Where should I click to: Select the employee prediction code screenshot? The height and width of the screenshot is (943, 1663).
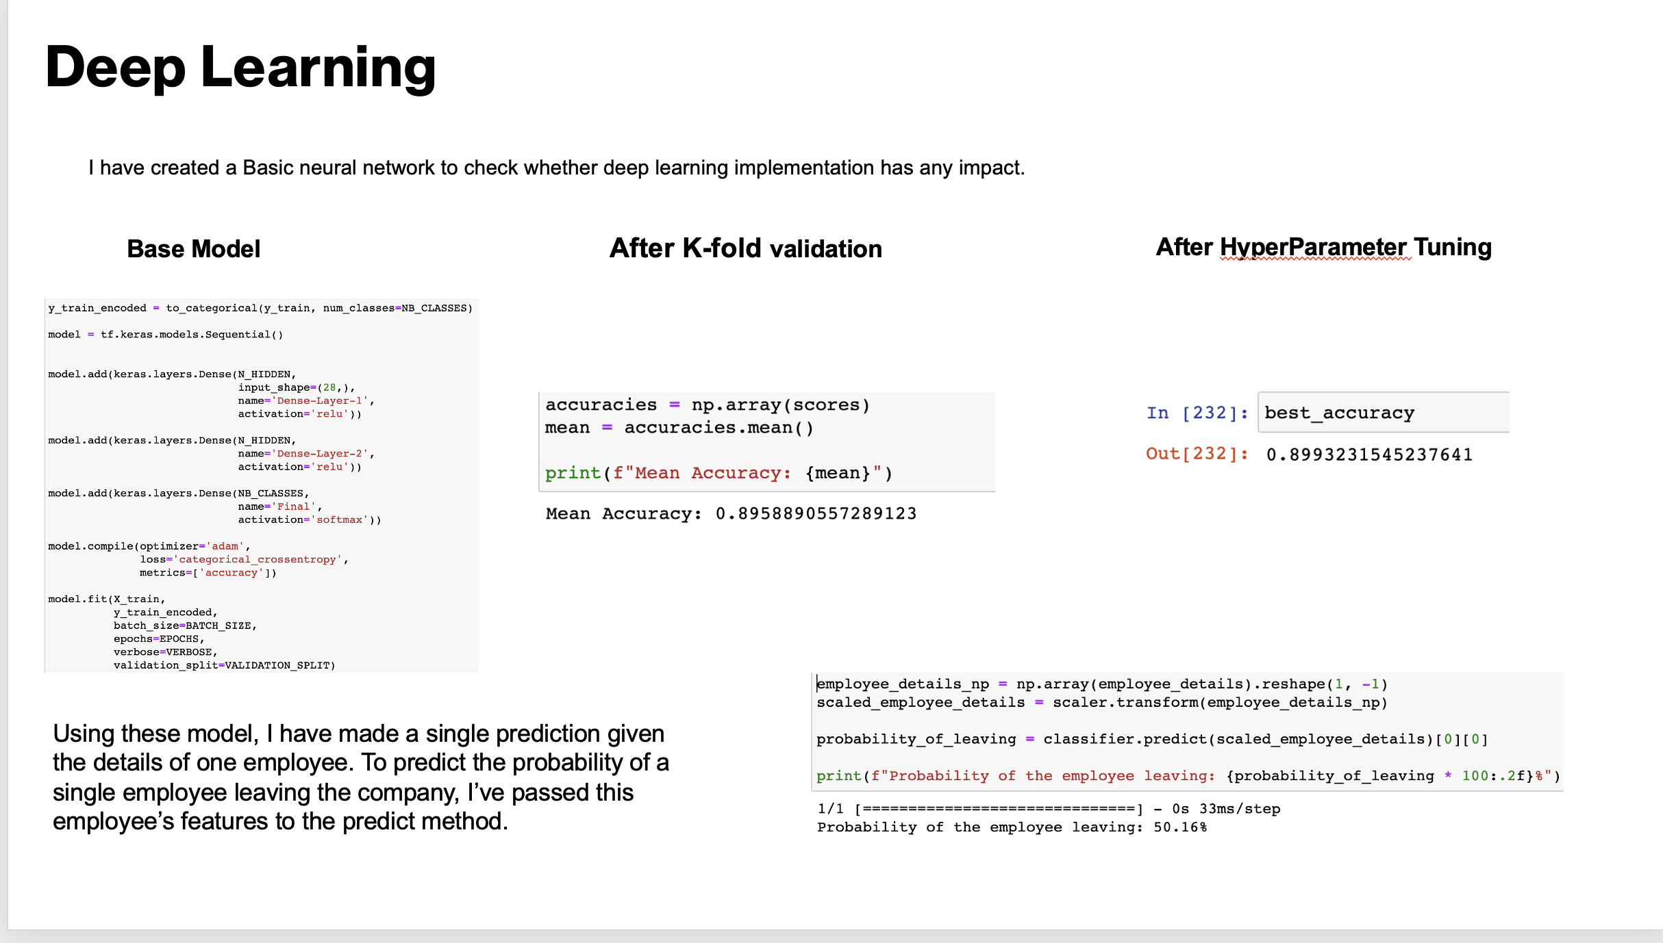click(x=1187, y=732)
